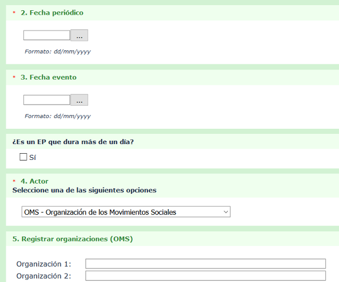Click the 'Organización 2:' label
Image resolution: width=339 pixels, height=282 pixels.
[44, 276]
